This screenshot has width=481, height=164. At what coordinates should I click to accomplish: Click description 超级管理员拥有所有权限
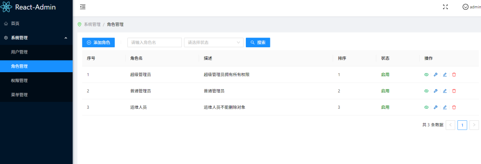tap(226, 74)
